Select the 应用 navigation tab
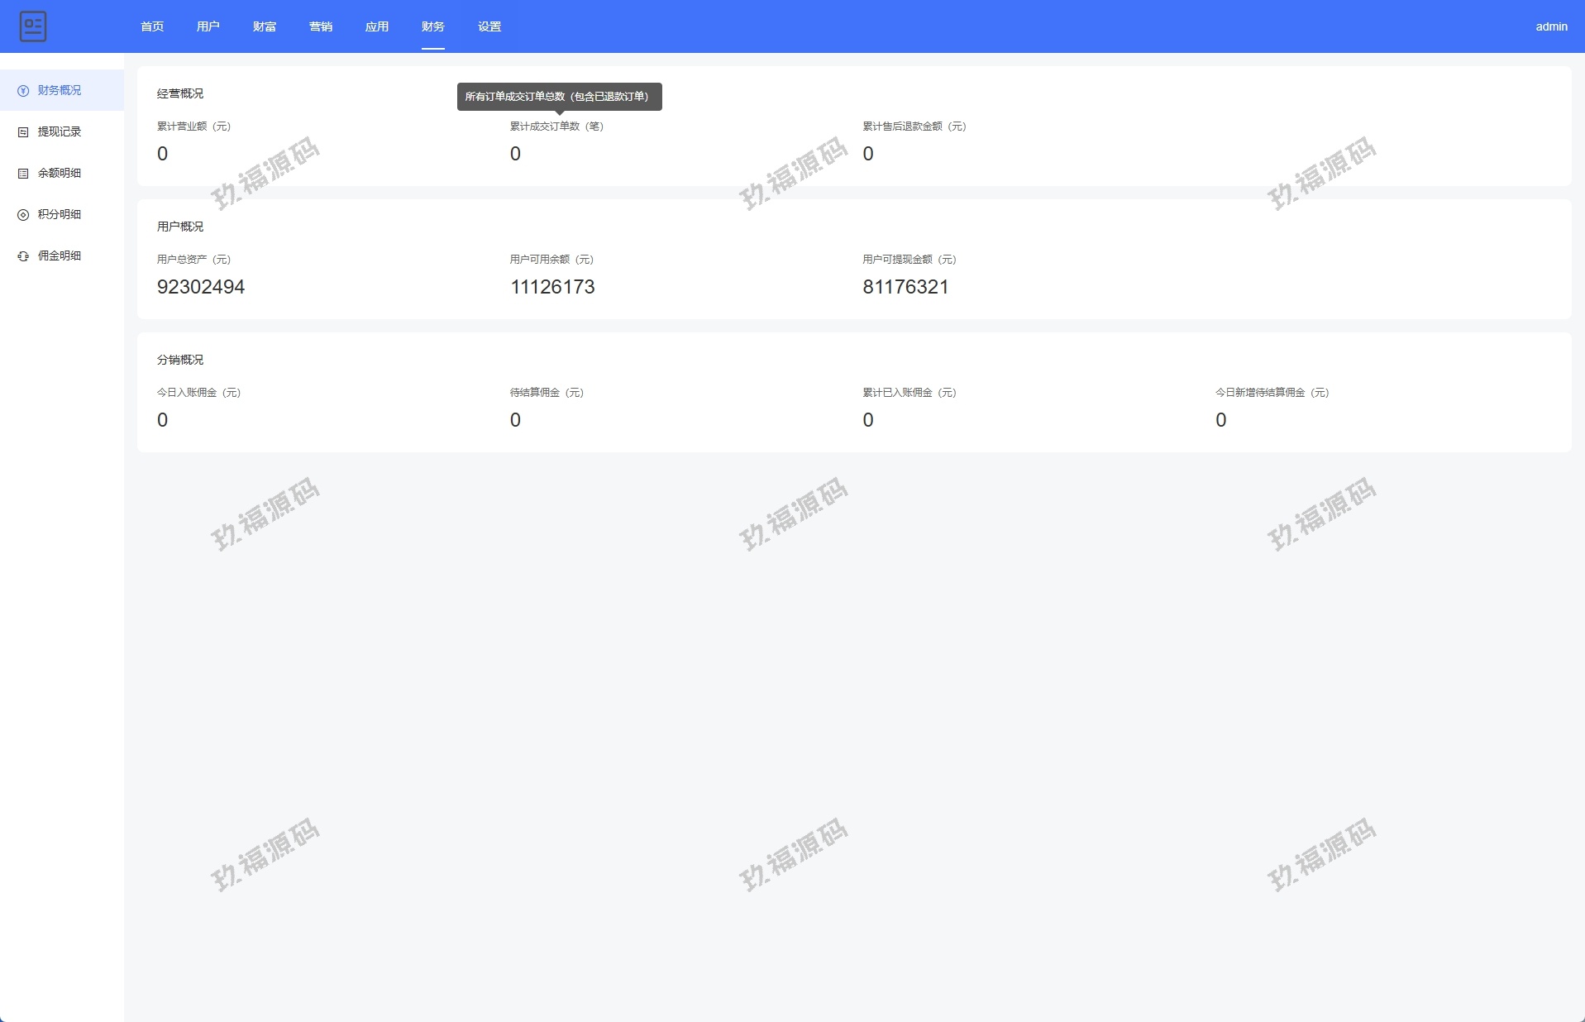Viewport: 1585px width, 1022px height. tap(377, 26)
